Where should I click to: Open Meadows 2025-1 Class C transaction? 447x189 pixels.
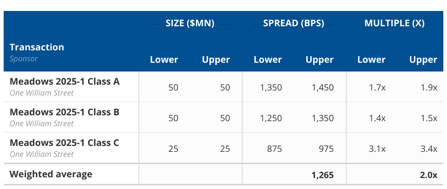(x=64, y=143)
